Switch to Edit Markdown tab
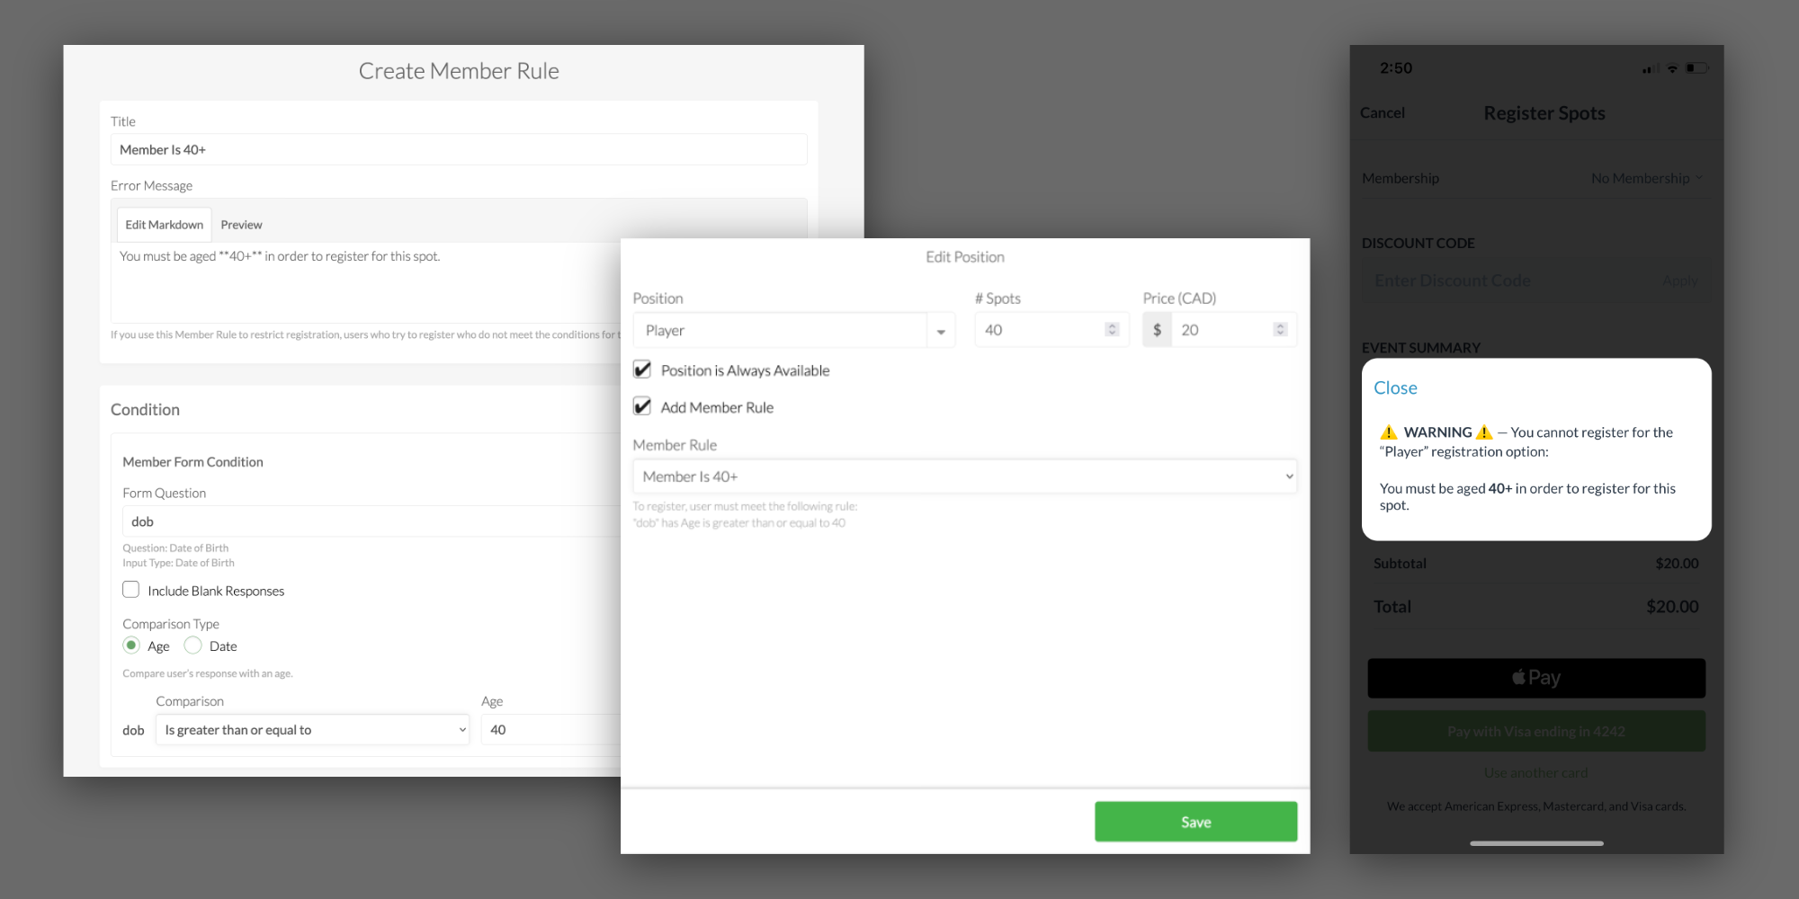This screenshot has width=1799, height=899. (164, 225)
